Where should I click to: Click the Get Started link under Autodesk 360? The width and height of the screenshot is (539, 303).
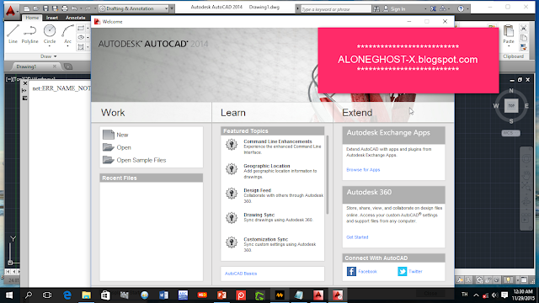pyautogui.click(x=357, y=237)
